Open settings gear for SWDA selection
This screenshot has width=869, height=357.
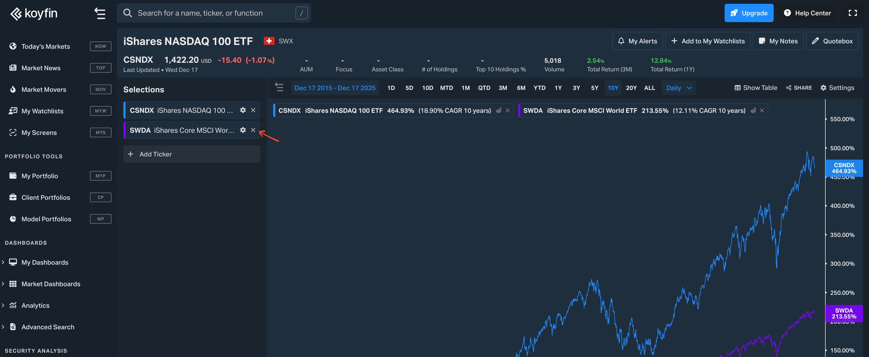(x=242, y=130)
